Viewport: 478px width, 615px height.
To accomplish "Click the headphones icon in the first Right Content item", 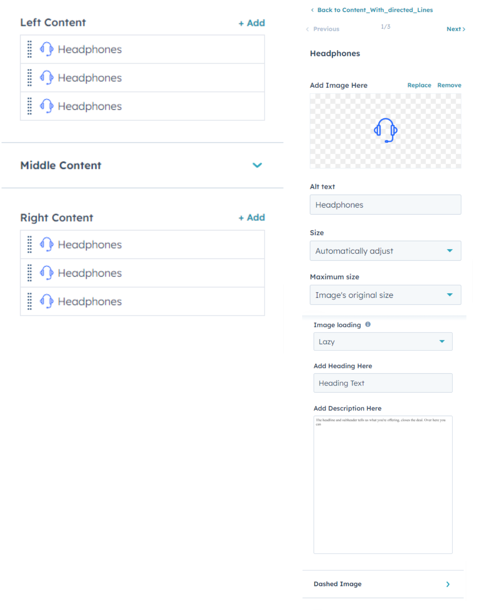I will coord(46,244).
